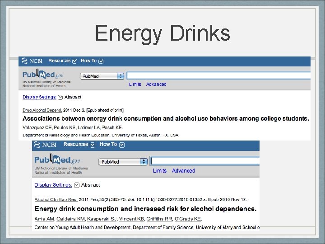
Task: Click the upper PubMed search input field
Action: pyautogui.click(x=218, y=75)
